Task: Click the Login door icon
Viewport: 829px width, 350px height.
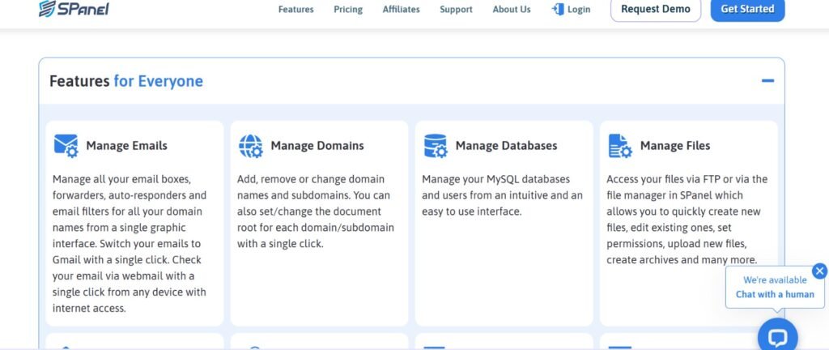Action: coord(557,10)
